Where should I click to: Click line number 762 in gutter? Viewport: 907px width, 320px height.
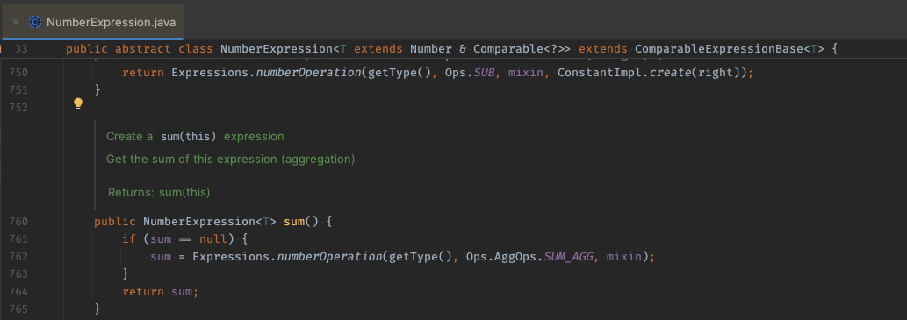coord(18,256)
